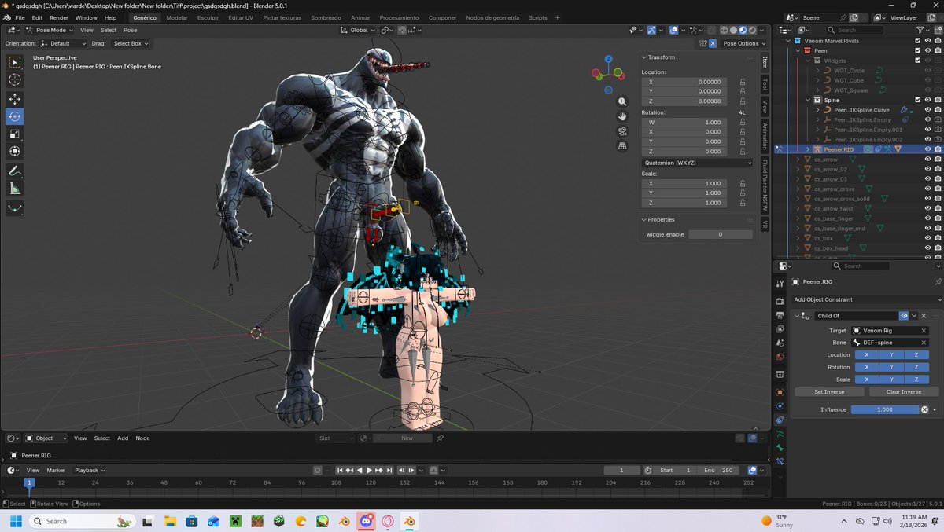This screenshot has height=532, width=944.
Task: Toggle snapping magnet icon
Action: pyautogui.click(x=401, y=30)
